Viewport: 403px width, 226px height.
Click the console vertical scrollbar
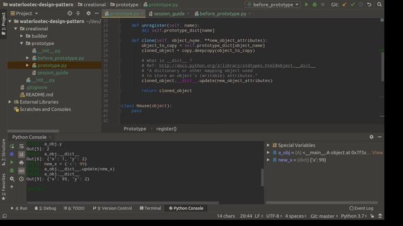(x=262, y=177)
